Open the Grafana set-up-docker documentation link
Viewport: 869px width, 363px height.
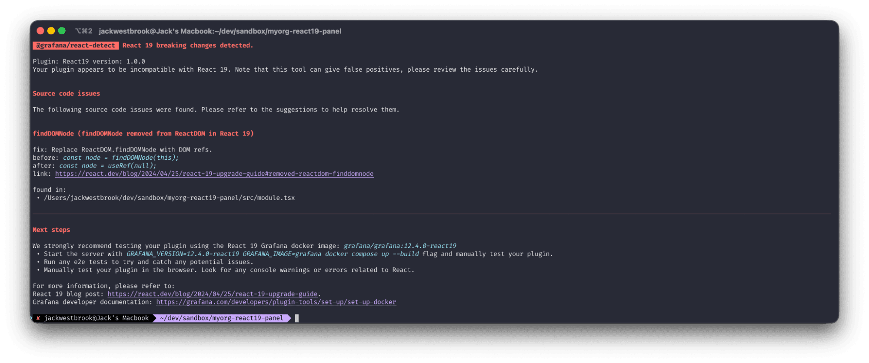coord(276,302)
